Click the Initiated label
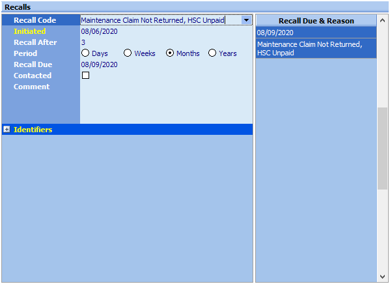Screen dimensions: 390x284 (x=29, y=31)
